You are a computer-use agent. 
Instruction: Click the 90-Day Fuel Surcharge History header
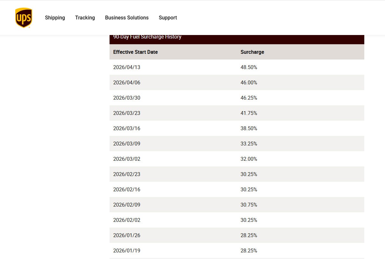point(147,37)
